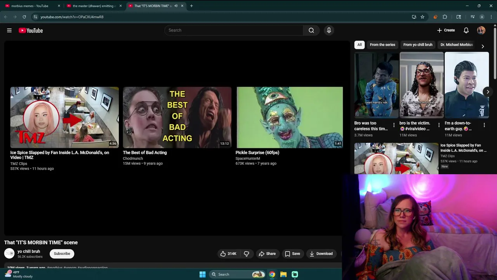497x280 pixels.
Task: Open Chrome from the taskbar
Action: [272, 275]
